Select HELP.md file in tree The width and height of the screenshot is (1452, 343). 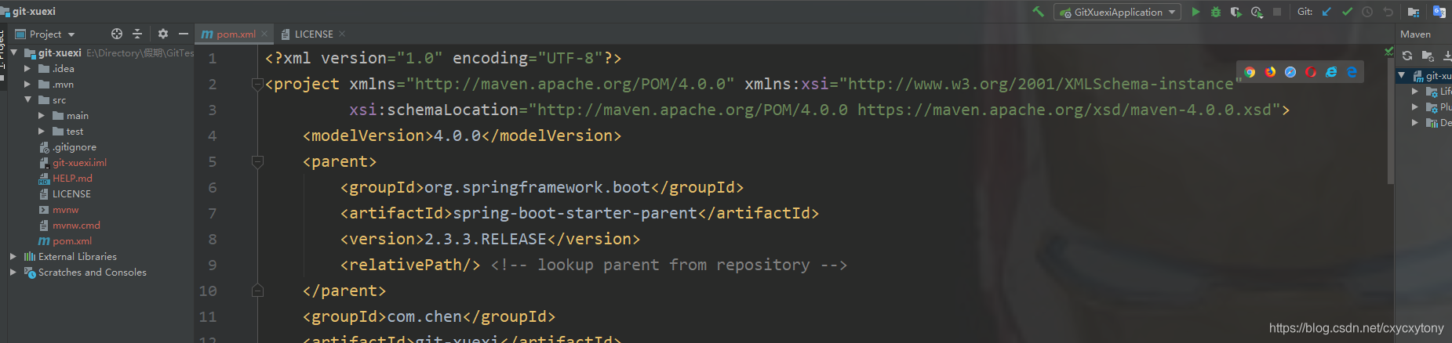tap(72, 178)
